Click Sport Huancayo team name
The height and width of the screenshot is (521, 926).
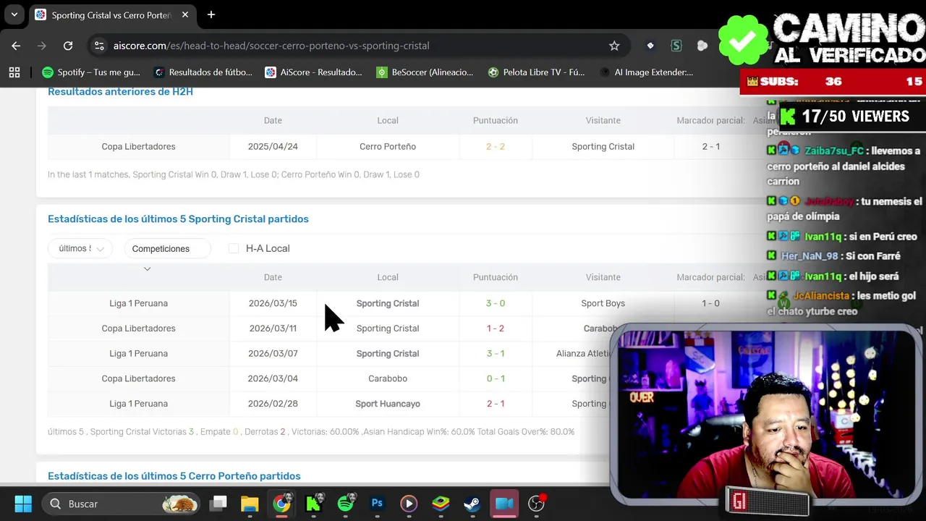[x=388, y=404]
